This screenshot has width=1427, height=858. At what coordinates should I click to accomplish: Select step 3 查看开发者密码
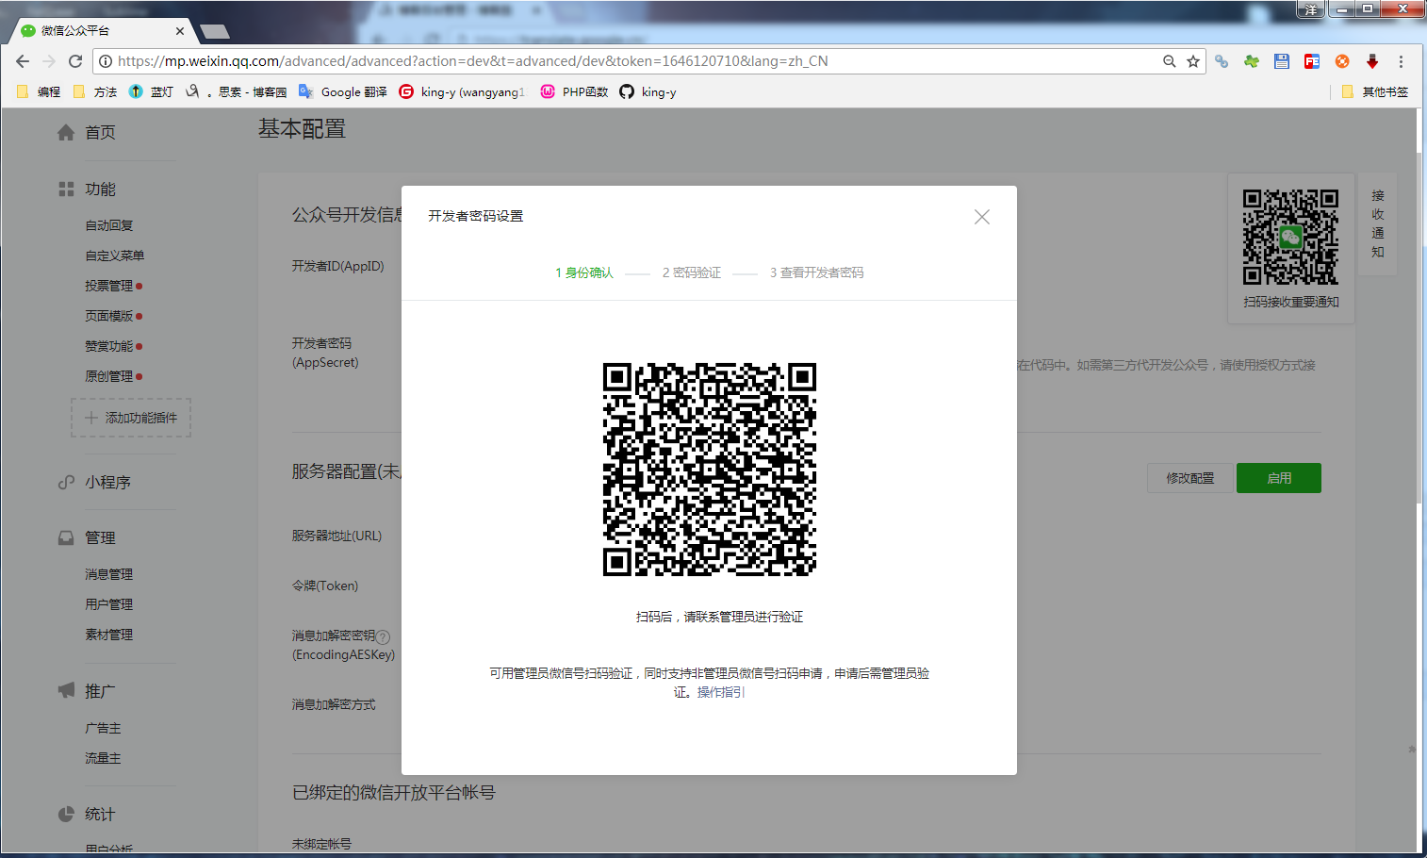[x=816, y=272]
